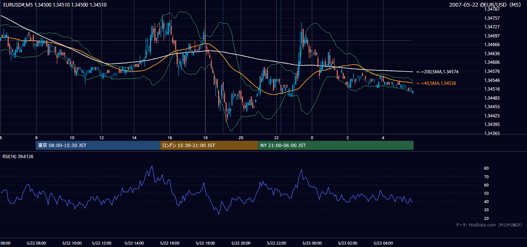Click the 5/22 22:00 time axis label
Viewport: 527px width, 247px height.
tap(276, 243)
